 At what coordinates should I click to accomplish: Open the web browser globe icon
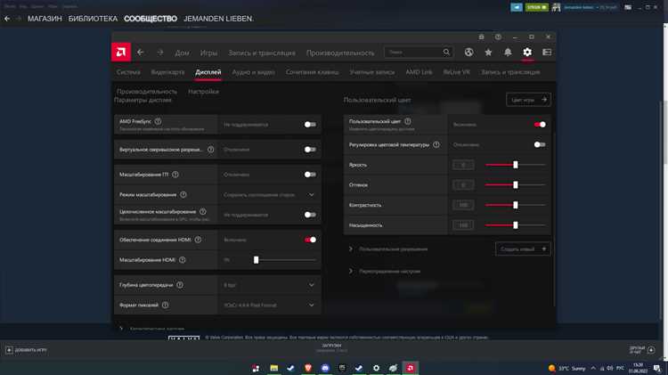point(468,52)
